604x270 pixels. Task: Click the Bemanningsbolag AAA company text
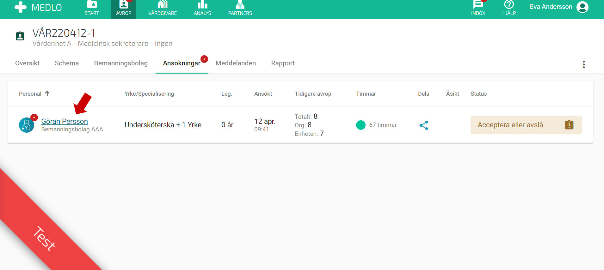pos(72,129)
